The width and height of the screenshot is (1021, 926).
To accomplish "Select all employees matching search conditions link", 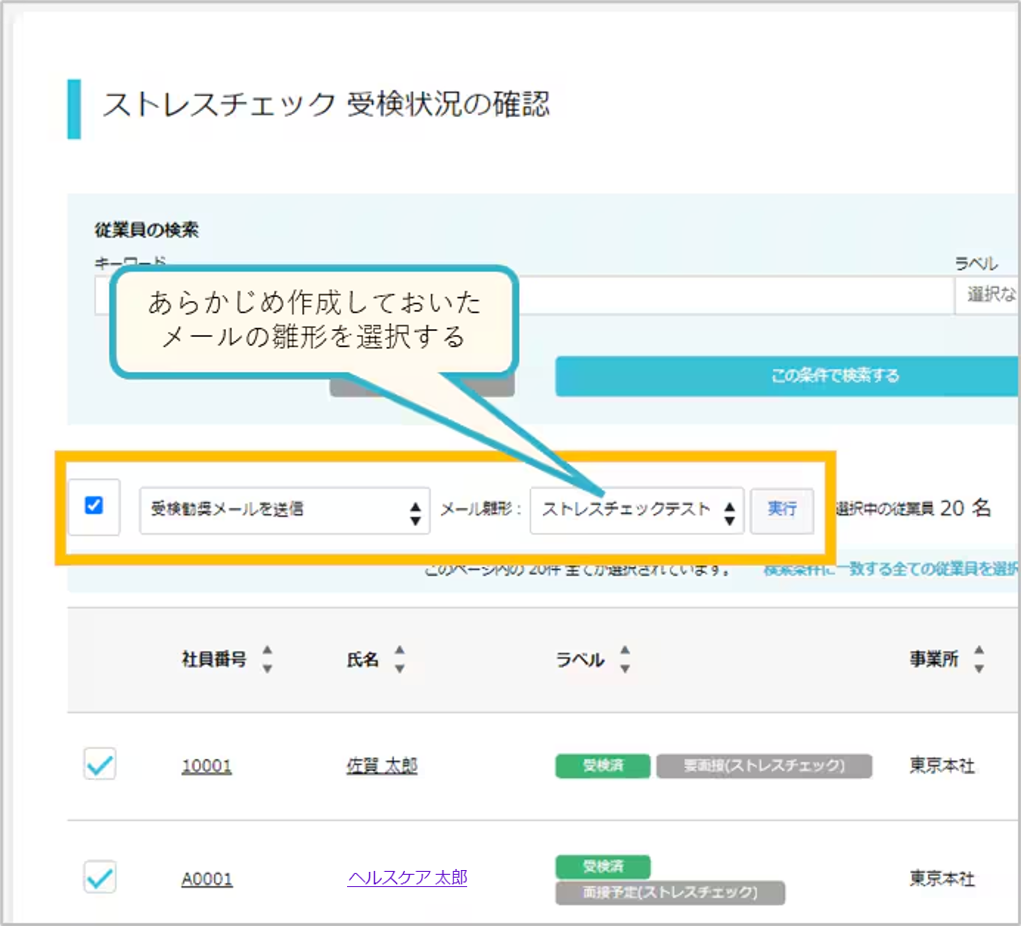I will 891,569.
